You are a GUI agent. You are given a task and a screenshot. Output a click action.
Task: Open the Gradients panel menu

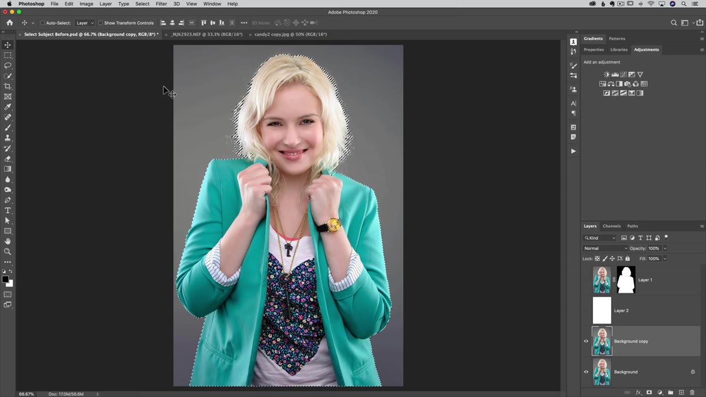coord(702,39)
